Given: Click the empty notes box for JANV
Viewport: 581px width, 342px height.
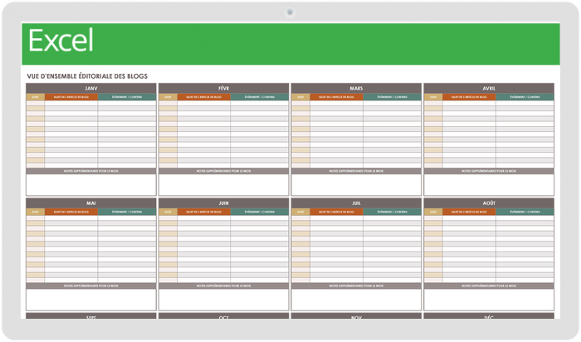Looking at the screenshot, I should point(91,185).
